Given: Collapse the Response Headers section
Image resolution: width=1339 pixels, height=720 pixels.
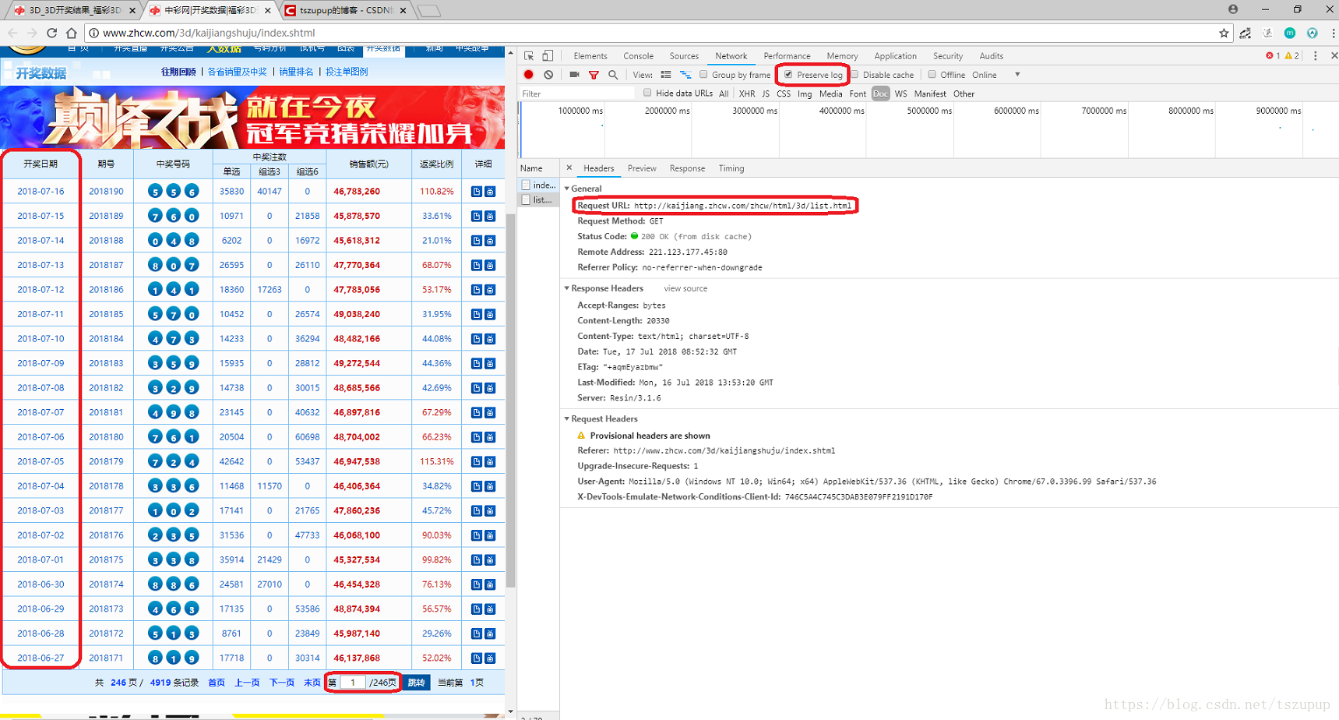Looking at the screenshot, I should point(567,288).
